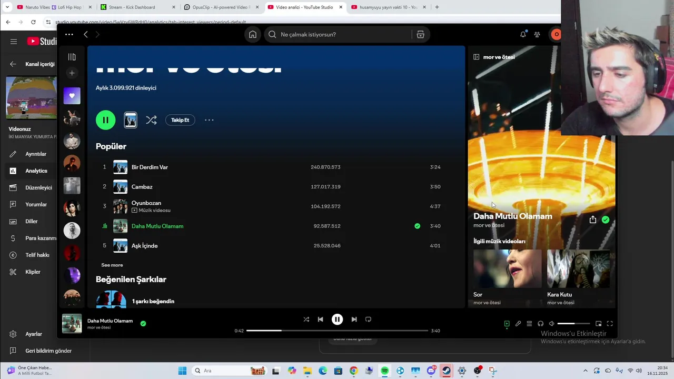Open more options dots next to Takip Et

point(209,120)
